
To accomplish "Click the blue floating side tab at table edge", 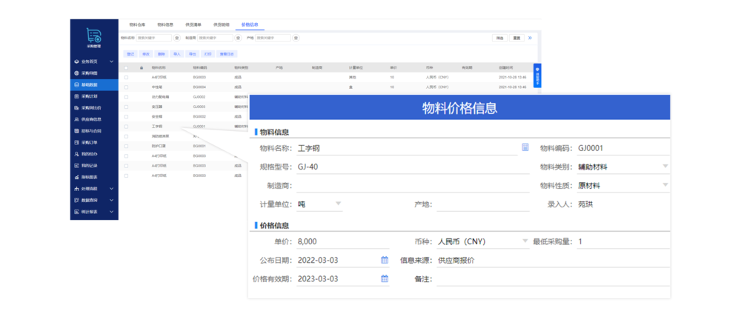I will (537, 75).
